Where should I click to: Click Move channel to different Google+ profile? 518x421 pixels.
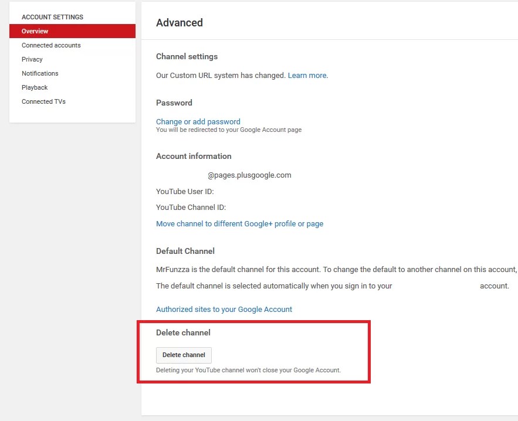239,223
